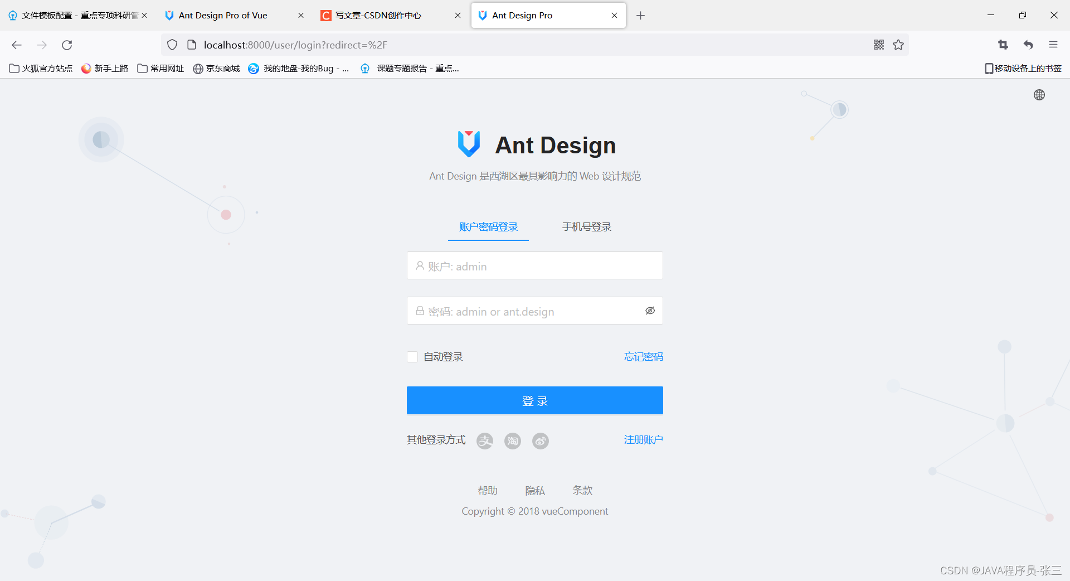Screen dimensions: 1070x581
Task: Open the 课题专题报告 bookmark
Action: tap(410, 69)
